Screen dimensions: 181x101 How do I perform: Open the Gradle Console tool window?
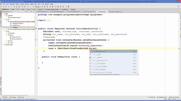click(162, 97)
